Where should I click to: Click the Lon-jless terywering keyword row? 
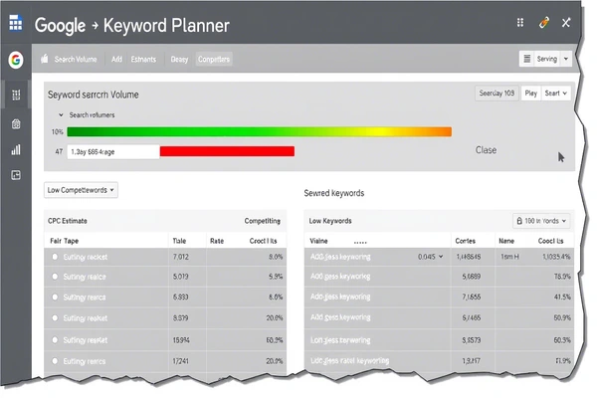439,340
